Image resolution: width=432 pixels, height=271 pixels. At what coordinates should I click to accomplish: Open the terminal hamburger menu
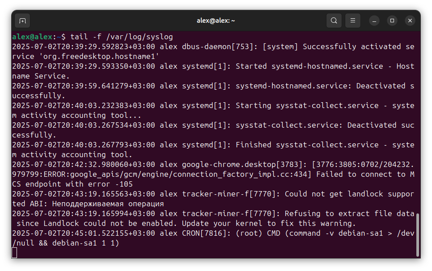tap(353, 21)
